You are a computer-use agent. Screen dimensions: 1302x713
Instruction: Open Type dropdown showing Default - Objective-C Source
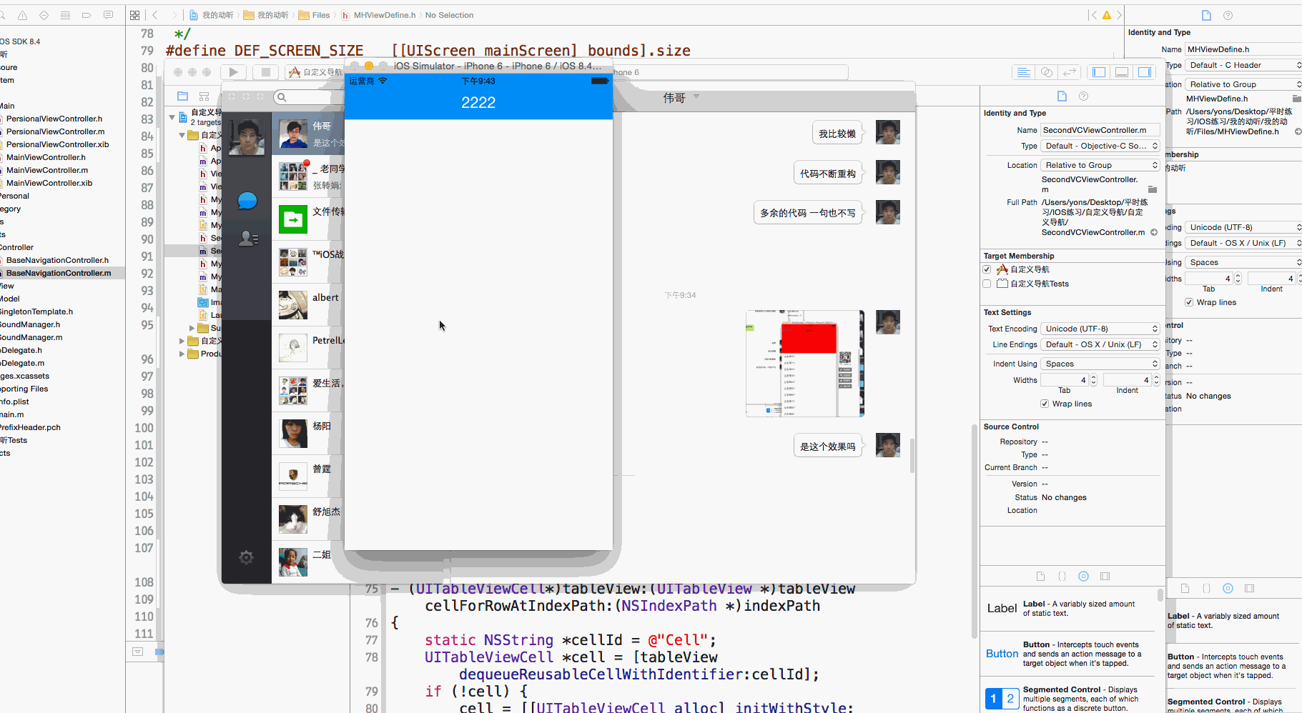(1100, 146)
